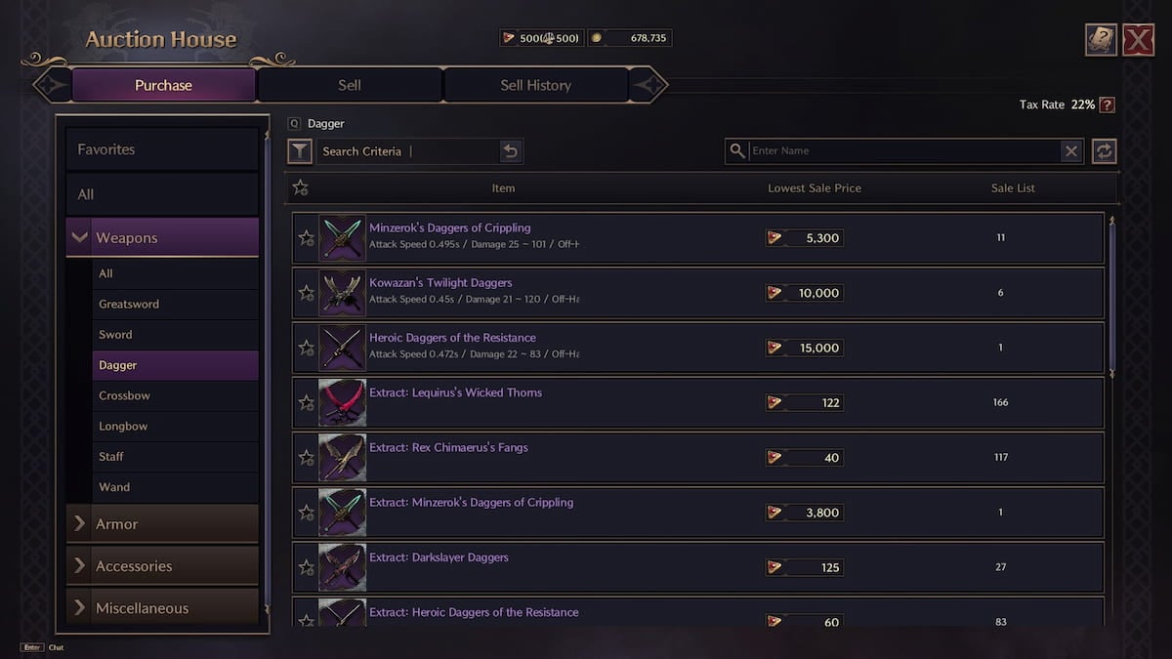Mark Extract: Darkslayer Daggers as favorite
Screen dimensions: 1172x659
point(306,566)
